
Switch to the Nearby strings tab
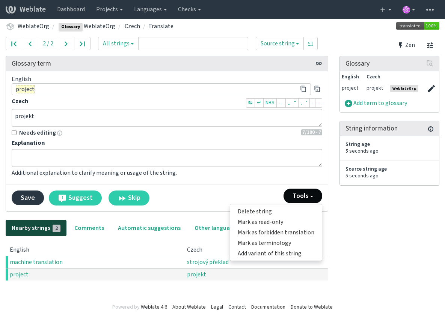[36, 228]
